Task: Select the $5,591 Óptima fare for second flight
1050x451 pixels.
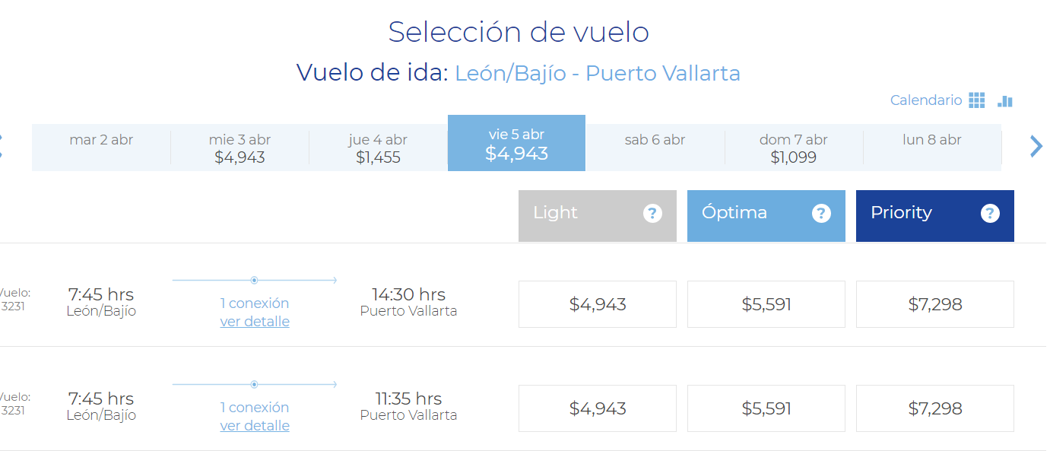Action: coord(766,408)
